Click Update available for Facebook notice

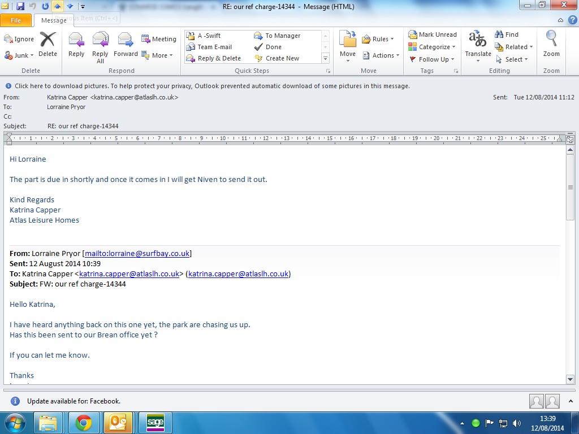coord(74,401)
